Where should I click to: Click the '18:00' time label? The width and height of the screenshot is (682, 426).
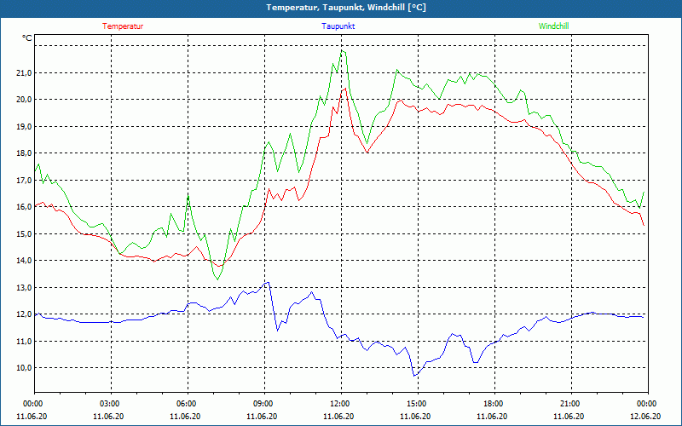tap(494, 404)
